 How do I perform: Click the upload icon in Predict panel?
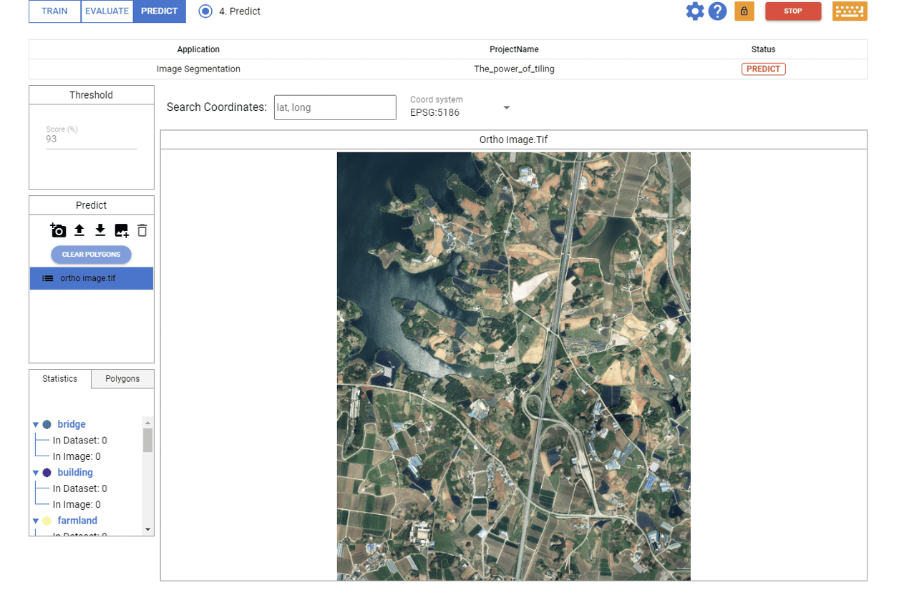79,230
